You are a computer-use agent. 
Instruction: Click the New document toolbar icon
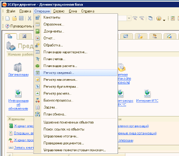8,18
